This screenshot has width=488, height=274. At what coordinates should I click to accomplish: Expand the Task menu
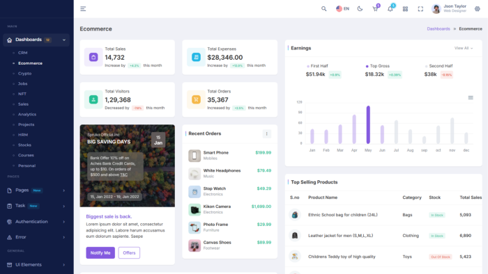(36, 206)
